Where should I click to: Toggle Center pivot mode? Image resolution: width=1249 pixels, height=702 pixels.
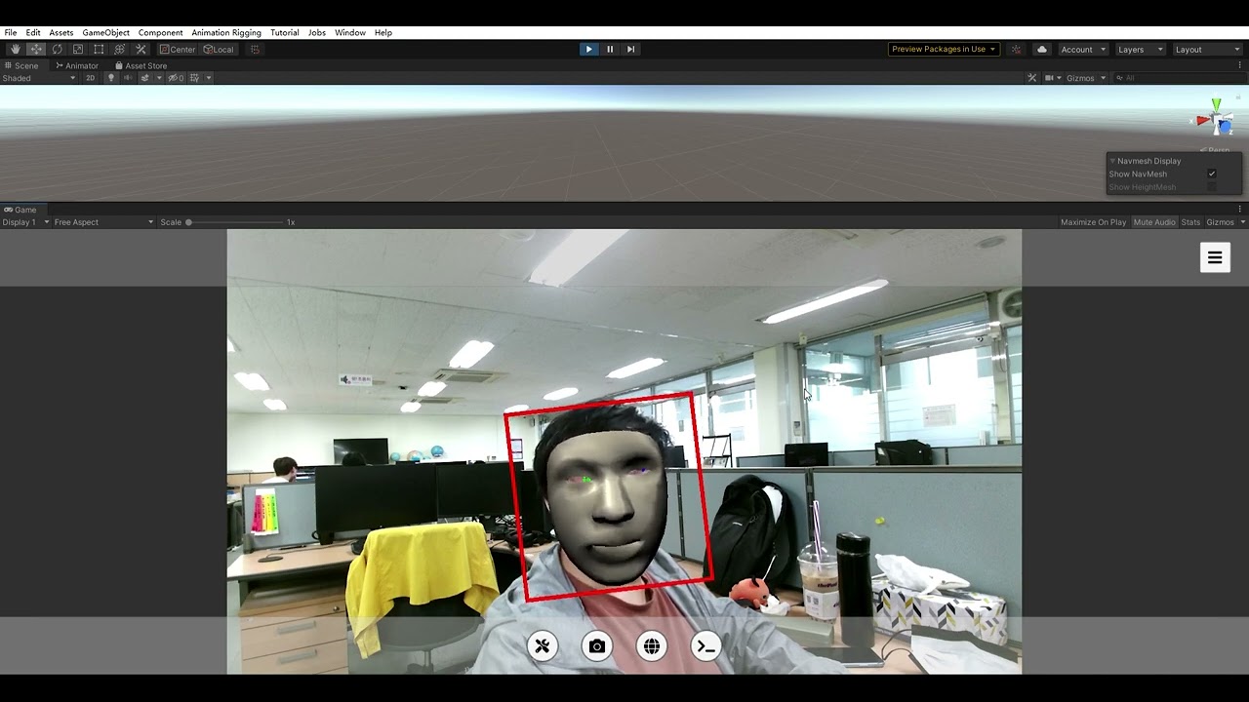pyautogui.click(x=178, y=49)
